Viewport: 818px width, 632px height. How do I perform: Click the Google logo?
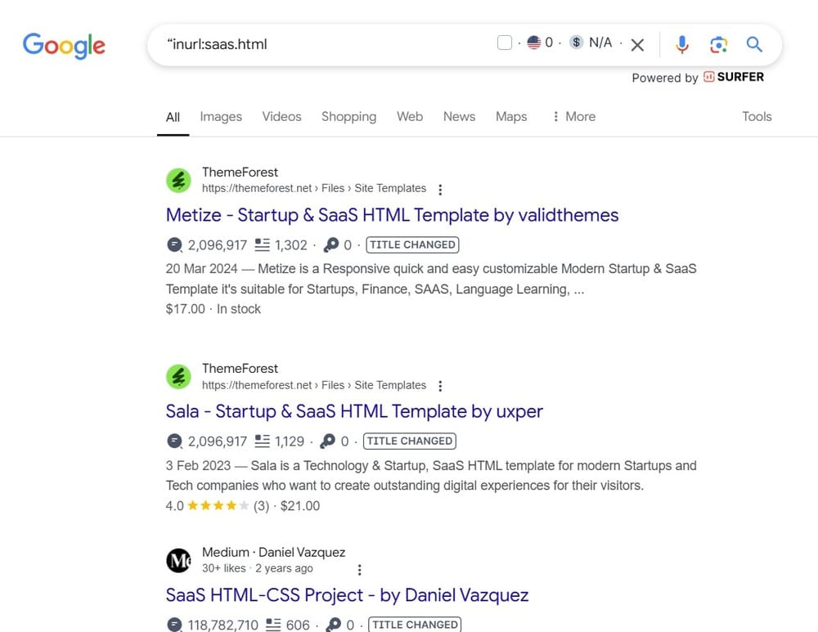click(64, 45)
